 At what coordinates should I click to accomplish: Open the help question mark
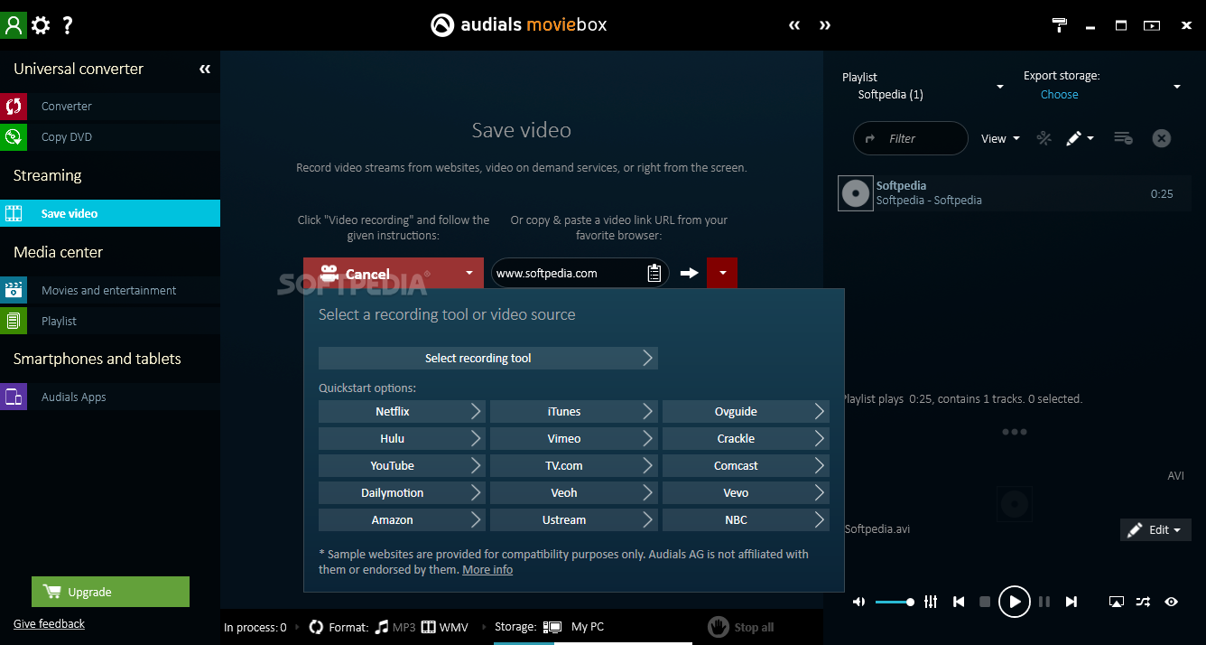click(68, 25)
